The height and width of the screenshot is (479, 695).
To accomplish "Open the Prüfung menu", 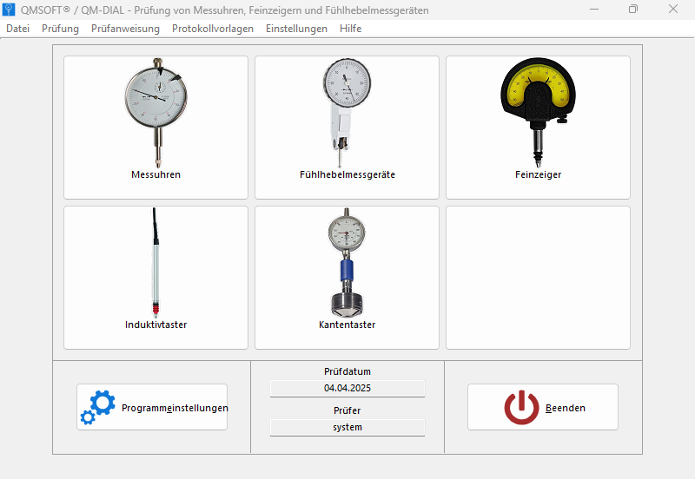I will point(60,29).
